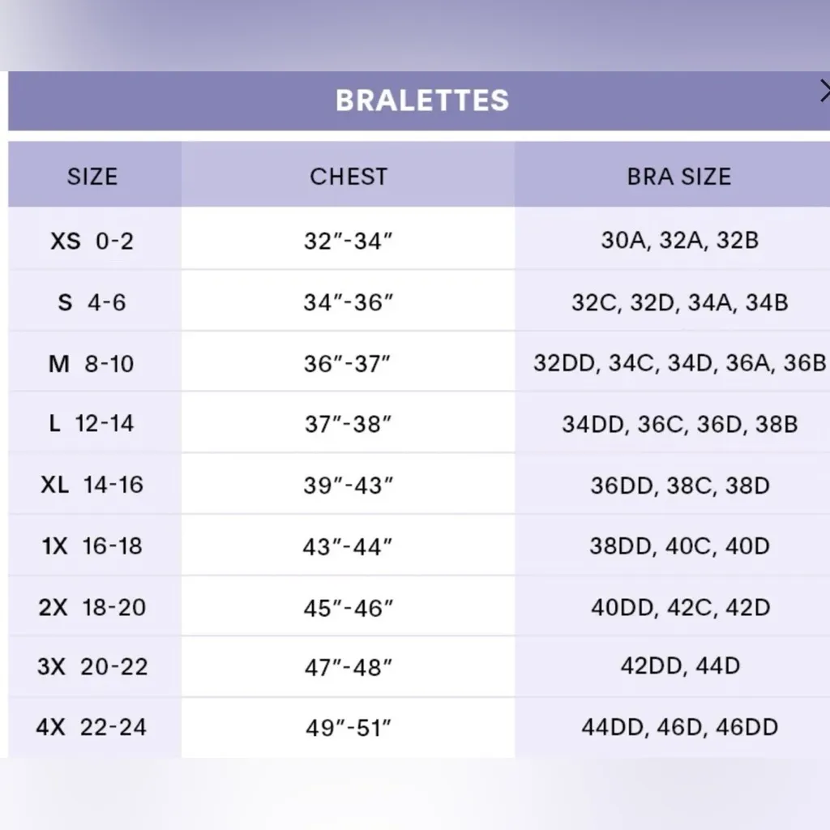Click the BRALETTES title banner
Screen dimensions: 830x830
point(421,101)
